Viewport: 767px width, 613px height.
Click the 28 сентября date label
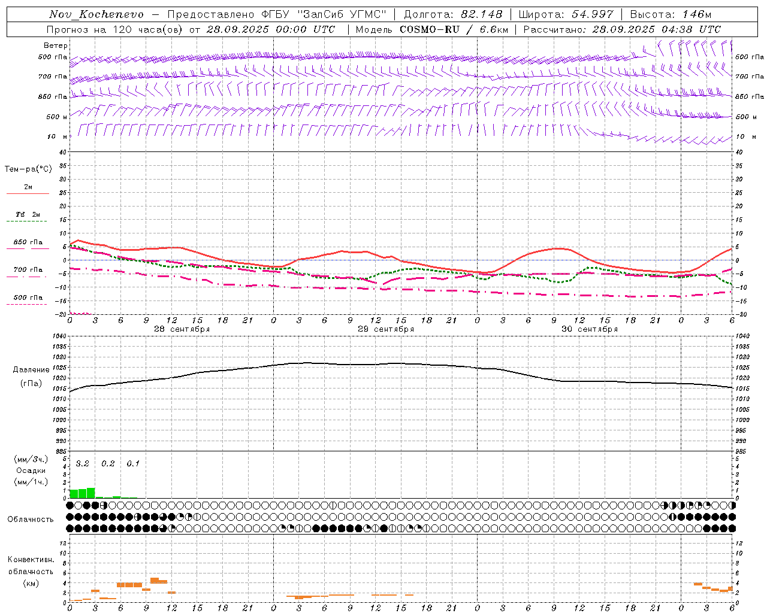[x=182, y=329]
